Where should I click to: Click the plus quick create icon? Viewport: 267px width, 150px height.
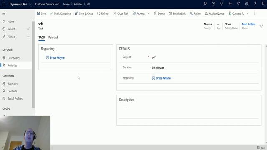point(230,4)
